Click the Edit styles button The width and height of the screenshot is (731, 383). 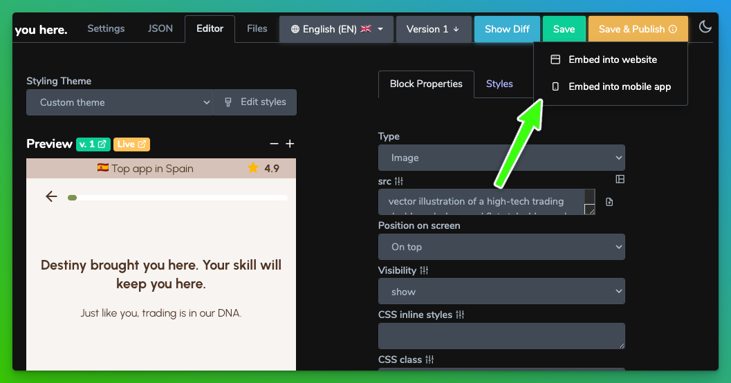coord(255,102)
